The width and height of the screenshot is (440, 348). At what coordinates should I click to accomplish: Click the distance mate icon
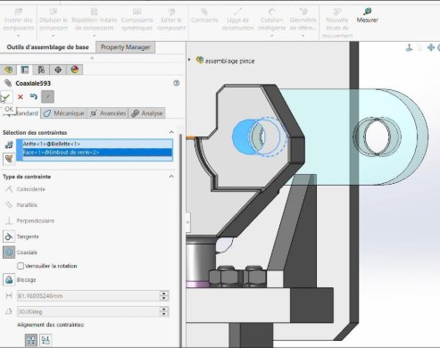(x=9, y=295)
